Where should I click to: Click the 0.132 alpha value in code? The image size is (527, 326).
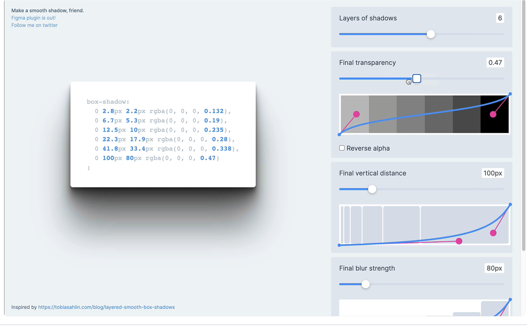[x=214, y=111]
